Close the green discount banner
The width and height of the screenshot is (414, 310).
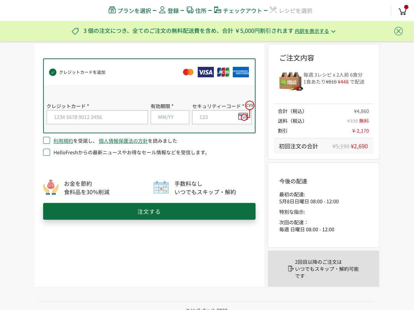pos(399,31)
